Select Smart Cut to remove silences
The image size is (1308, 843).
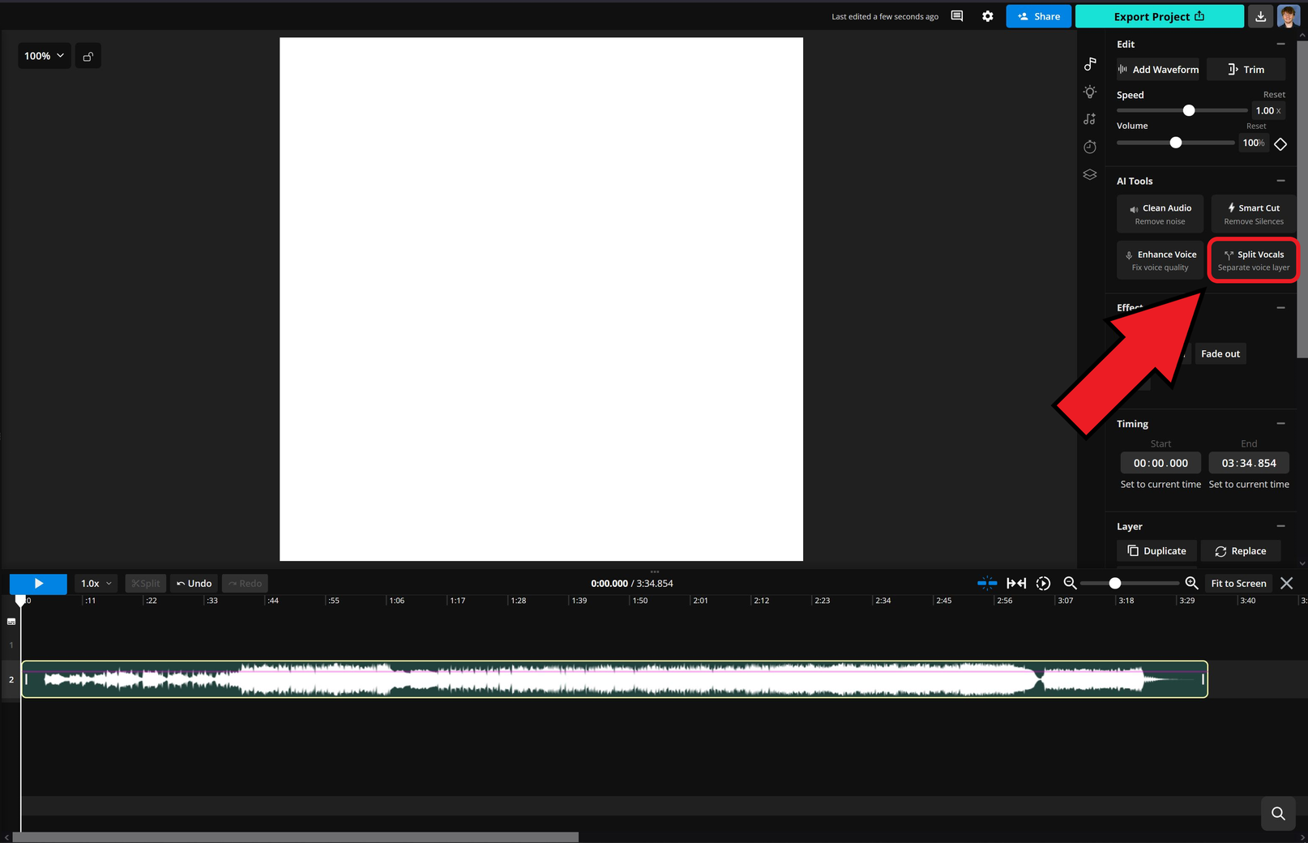(x=1253, y=213)
